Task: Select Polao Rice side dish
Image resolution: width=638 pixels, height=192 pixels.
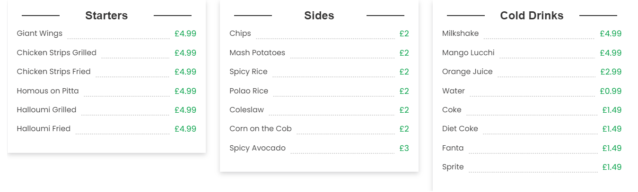Action: [249, 91]
